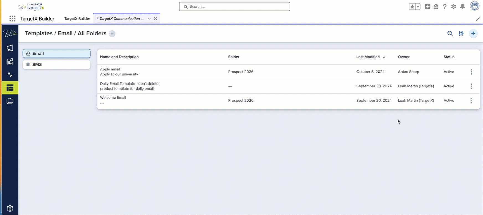Click the template search magnifier icon
483x215 pixels.
point(450,33)
